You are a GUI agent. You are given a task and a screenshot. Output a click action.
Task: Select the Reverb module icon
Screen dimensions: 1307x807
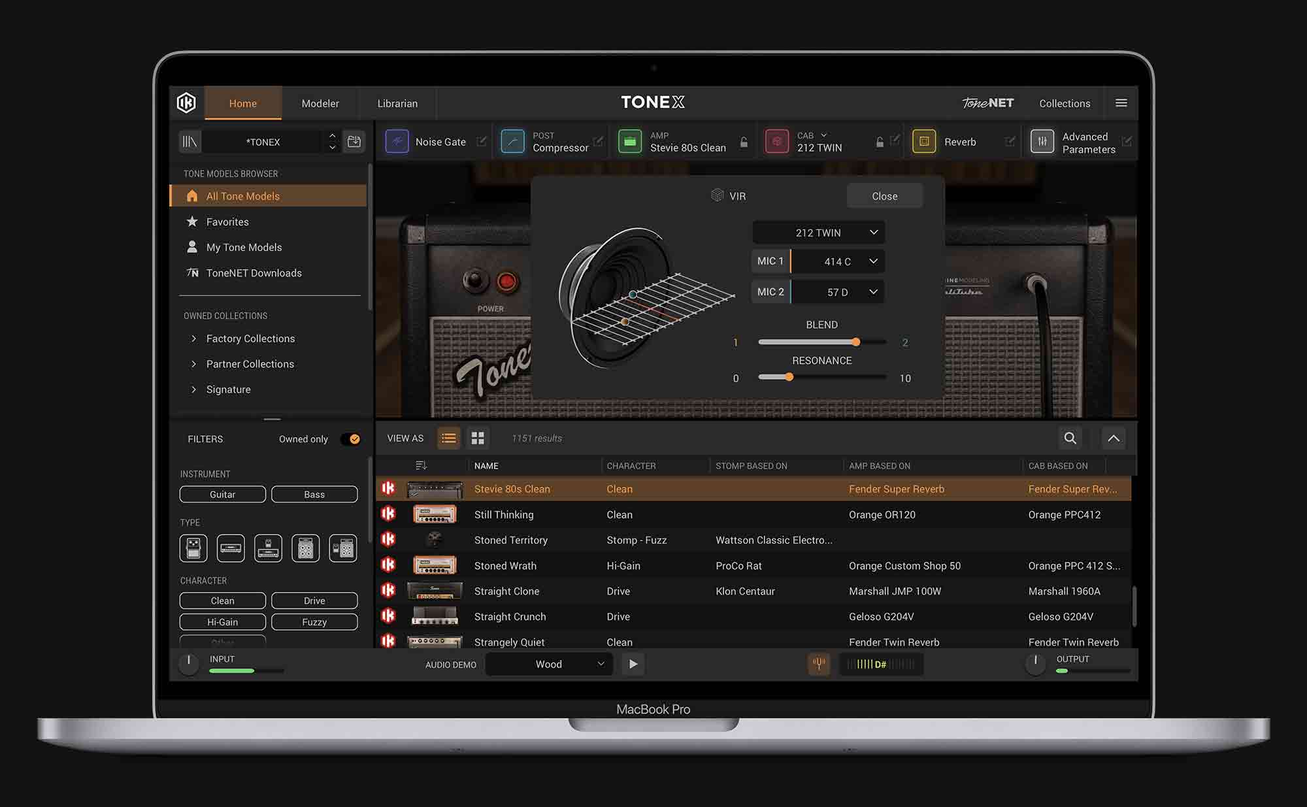click(924, 142)
